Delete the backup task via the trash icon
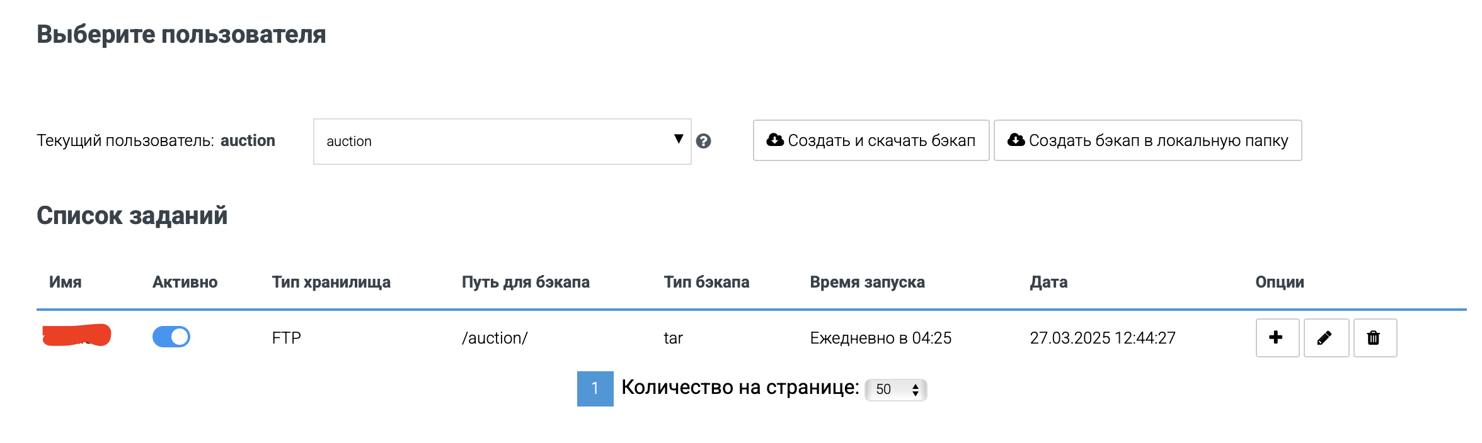This screenshot has height=443, width=1482. coord(1374,337)
